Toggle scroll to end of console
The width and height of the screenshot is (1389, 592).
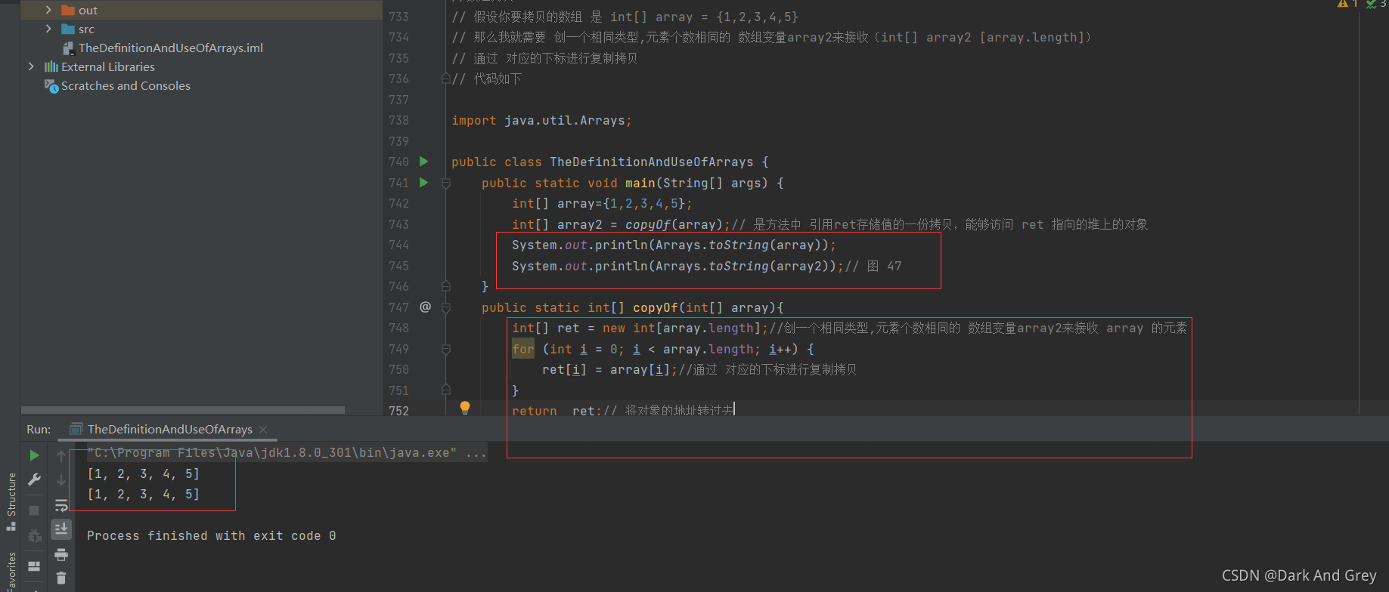point(61,529)
